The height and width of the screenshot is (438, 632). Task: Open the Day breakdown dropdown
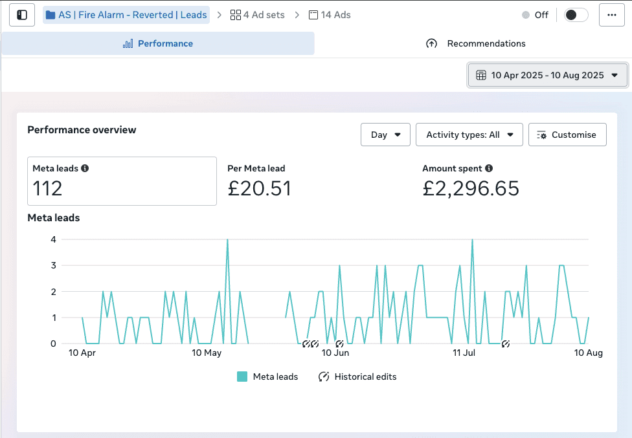[x=385, y=135]
